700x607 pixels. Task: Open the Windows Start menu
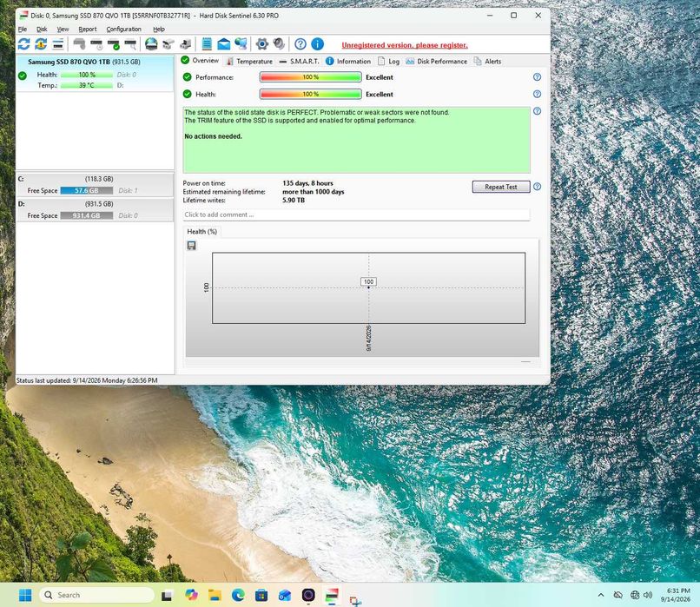point(25,595)
